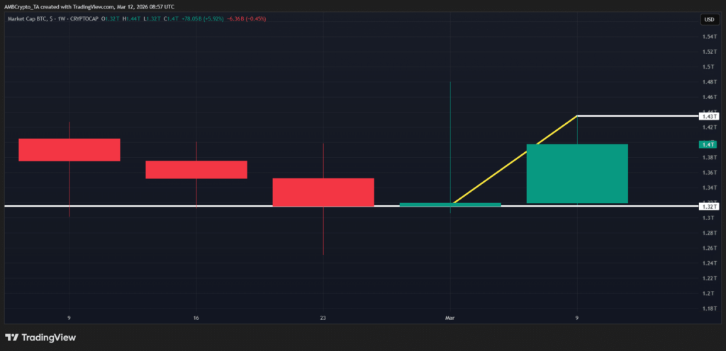Click the close value C1.4T

(x=172, y=19)
